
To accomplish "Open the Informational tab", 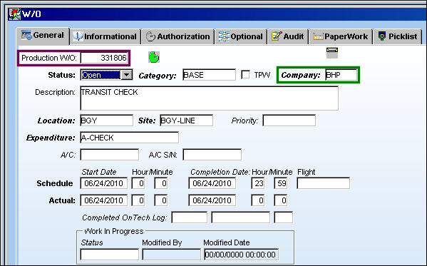I will point(105,36).
